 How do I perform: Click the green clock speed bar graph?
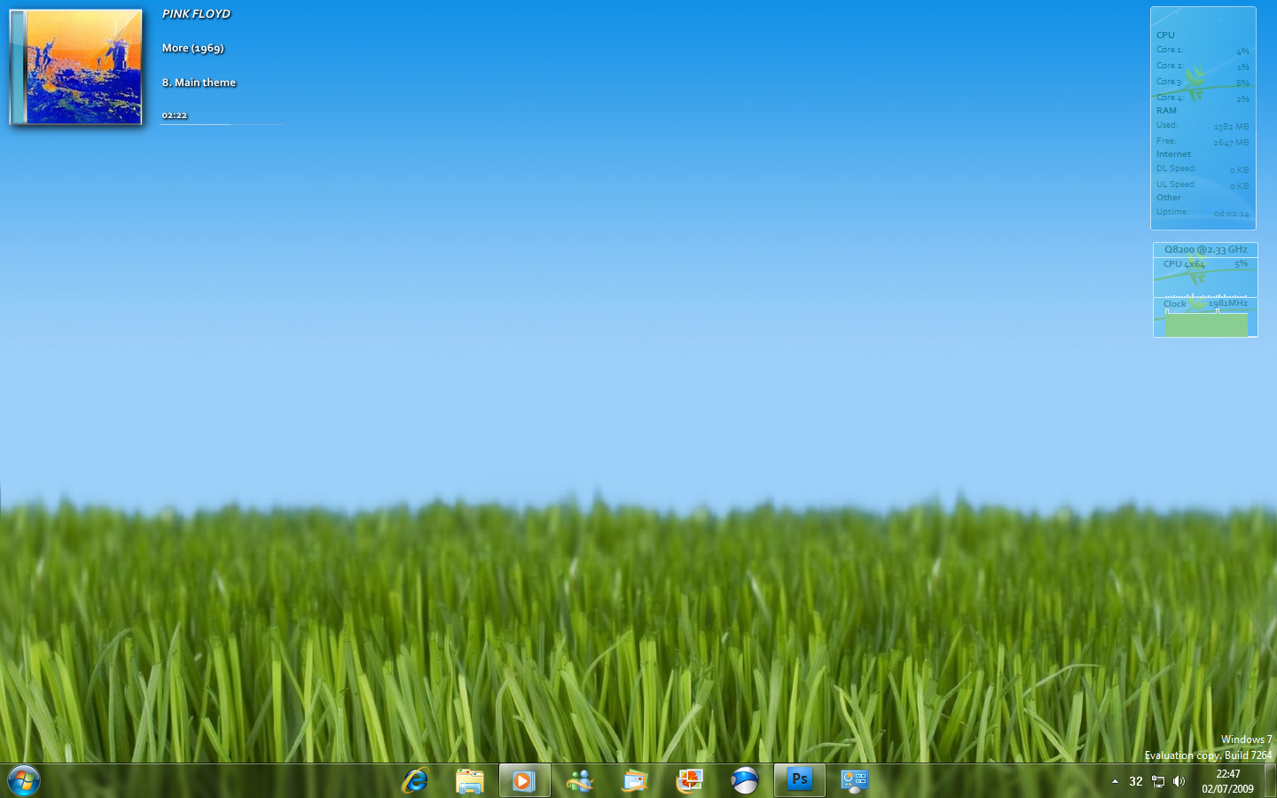pos(1206,325)
